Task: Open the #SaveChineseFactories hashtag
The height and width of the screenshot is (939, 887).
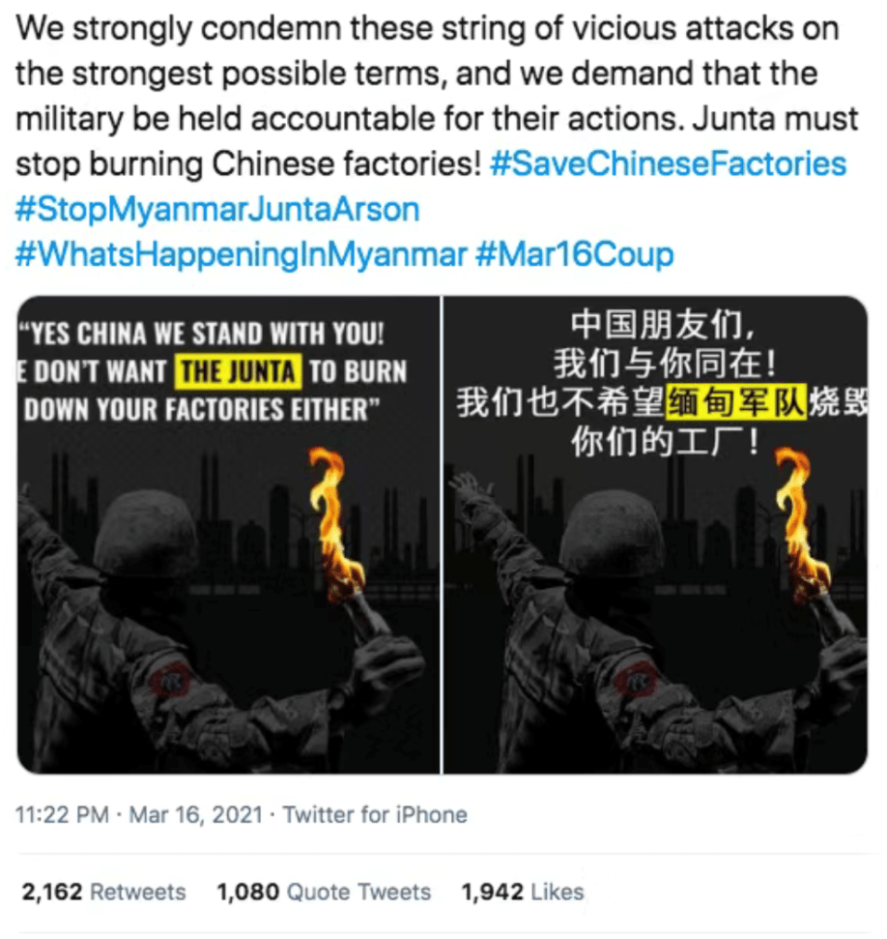Action: coord(668,164)
